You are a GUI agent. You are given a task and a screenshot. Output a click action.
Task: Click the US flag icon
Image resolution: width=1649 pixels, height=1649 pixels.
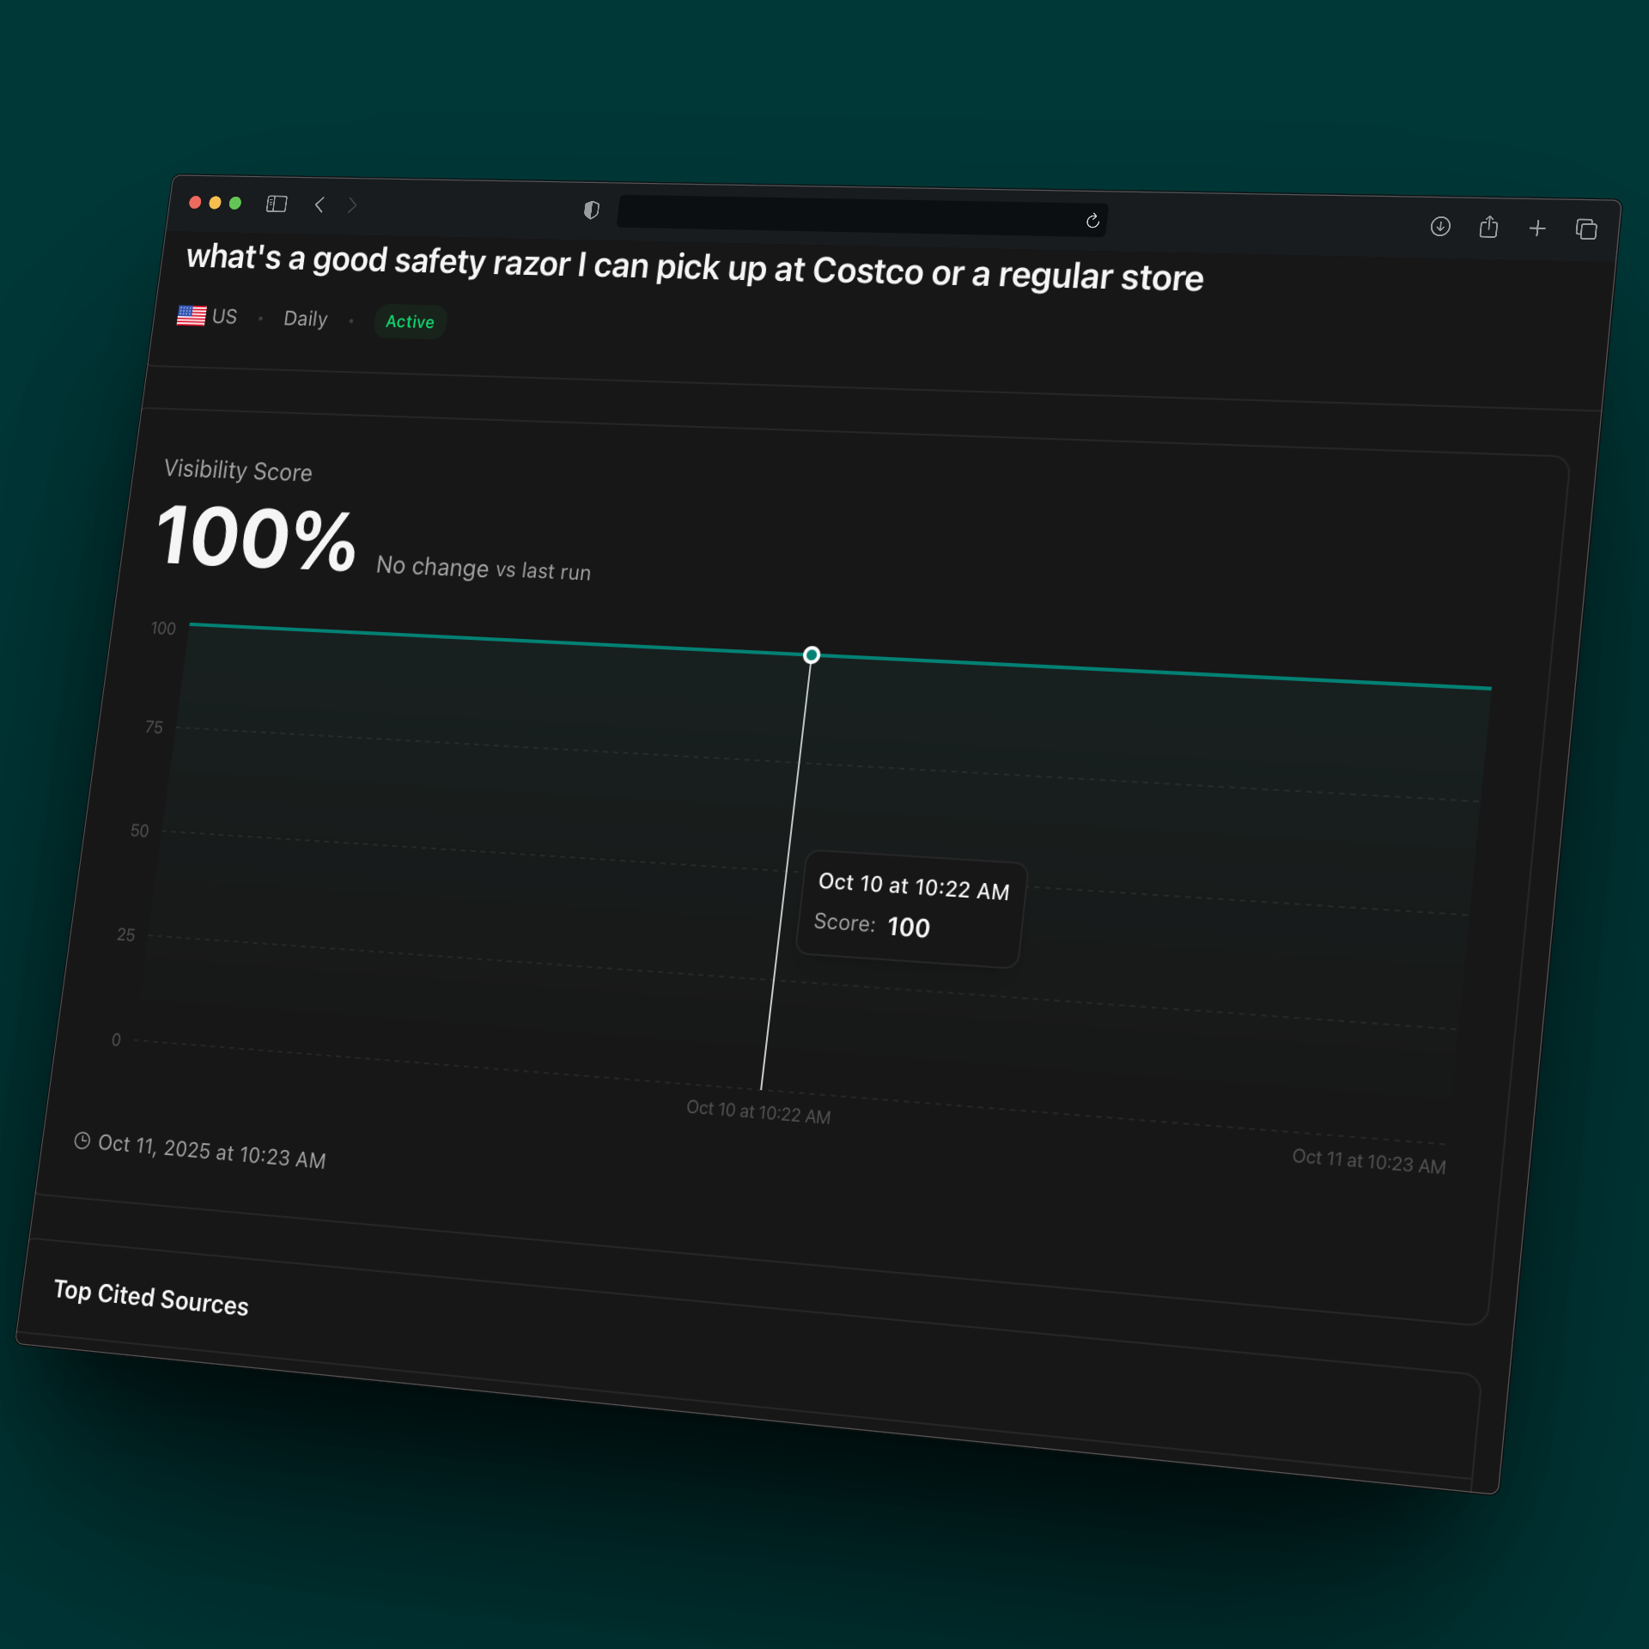192,315
